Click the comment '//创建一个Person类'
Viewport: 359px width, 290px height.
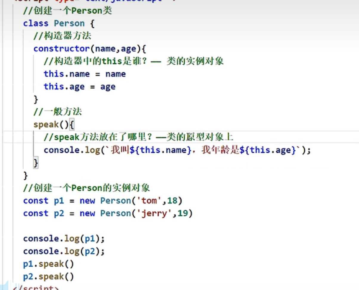(68, 11)
